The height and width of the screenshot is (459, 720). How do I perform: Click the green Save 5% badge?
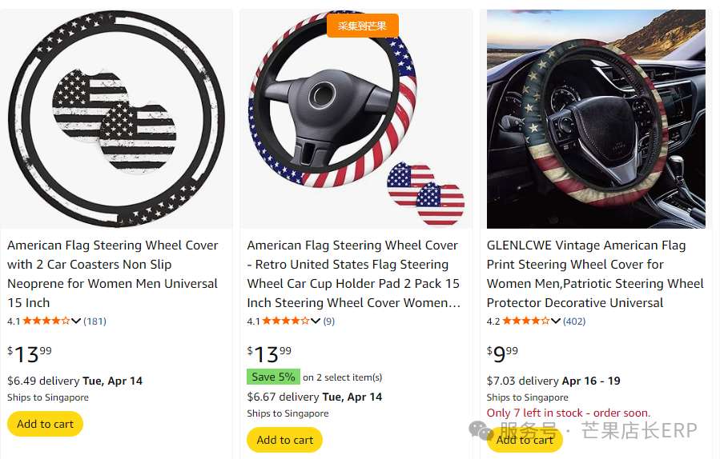click(x=273, y=377)
